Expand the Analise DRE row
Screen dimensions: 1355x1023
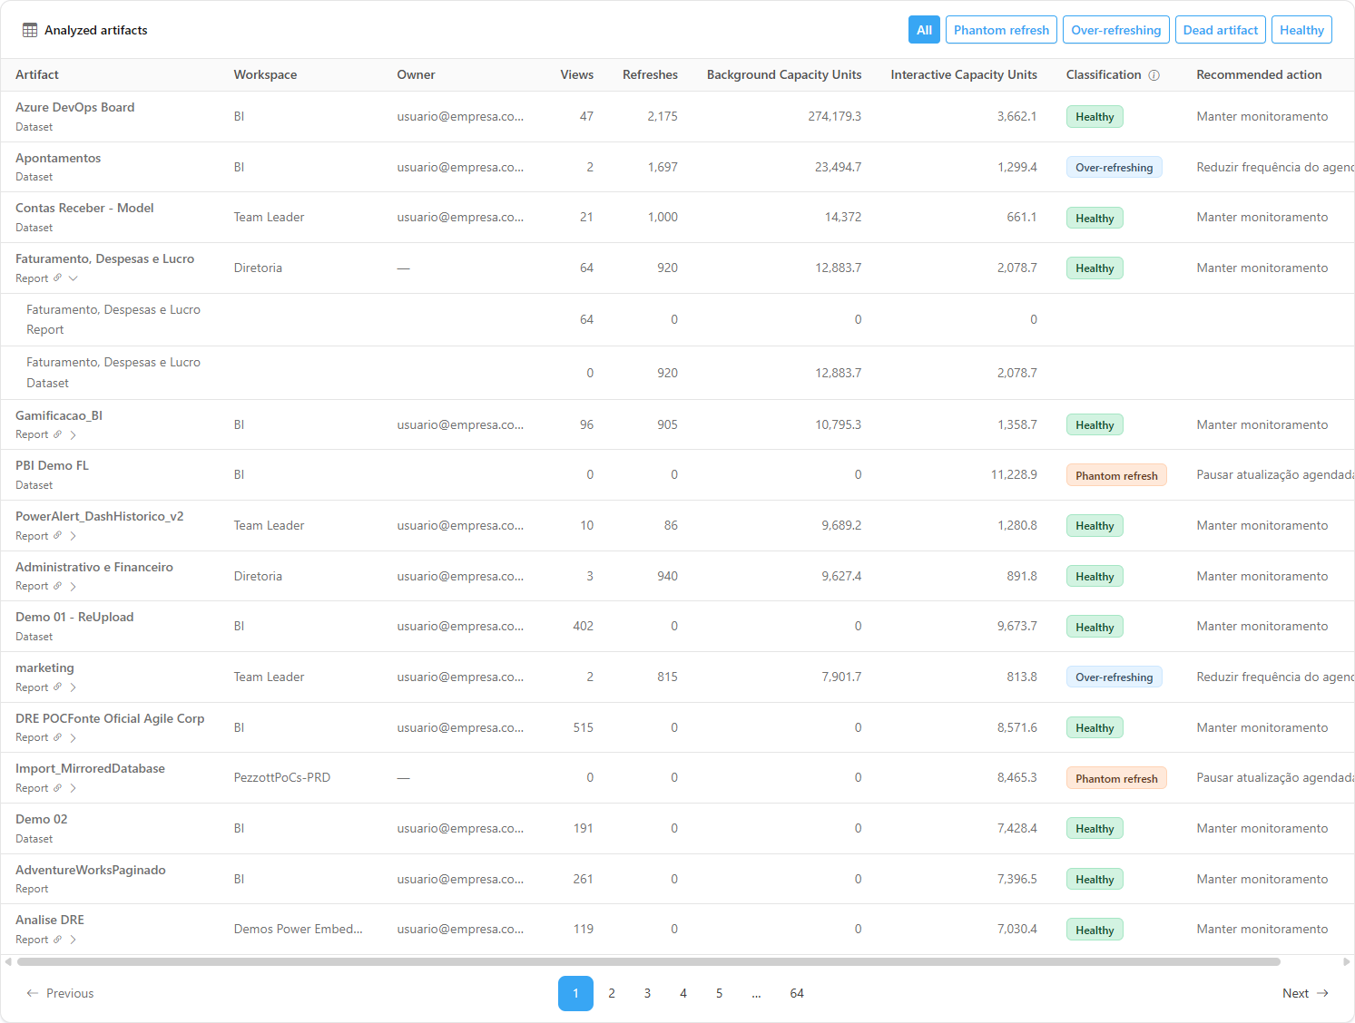(x=74, y=940)
